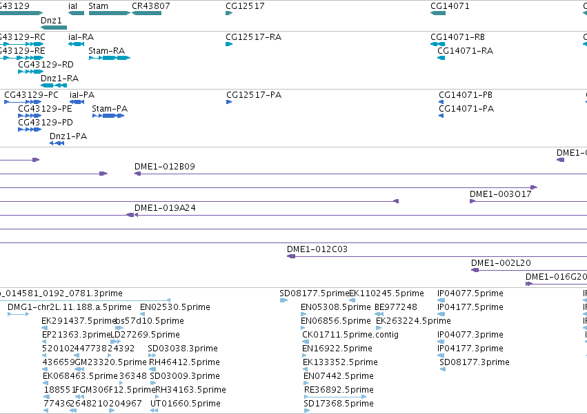The height and width of the screenshot is (414, 587).
Task: Select EST IP04177.5prime
Action: (x=470, y=307)
